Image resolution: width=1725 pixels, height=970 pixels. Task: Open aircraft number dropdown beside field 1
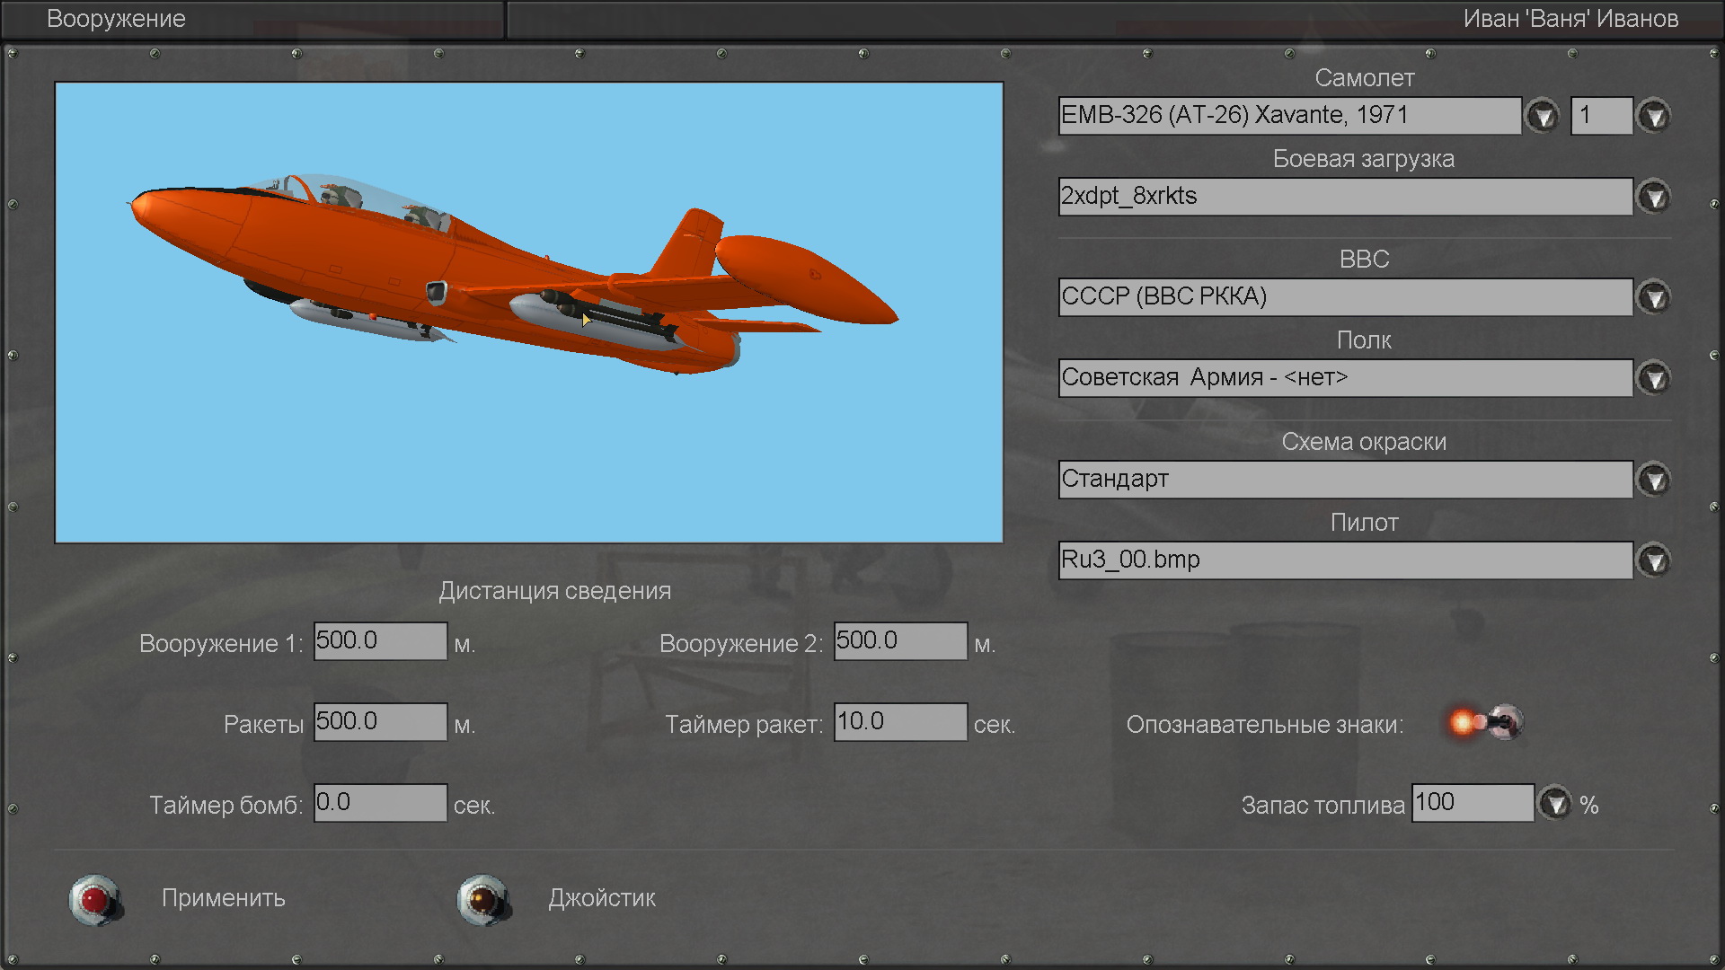[1654, 116]
